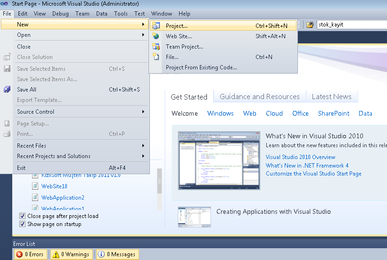Click the Print printer icon
Viewport: 387px width, 260px height.
click(7, 134)
